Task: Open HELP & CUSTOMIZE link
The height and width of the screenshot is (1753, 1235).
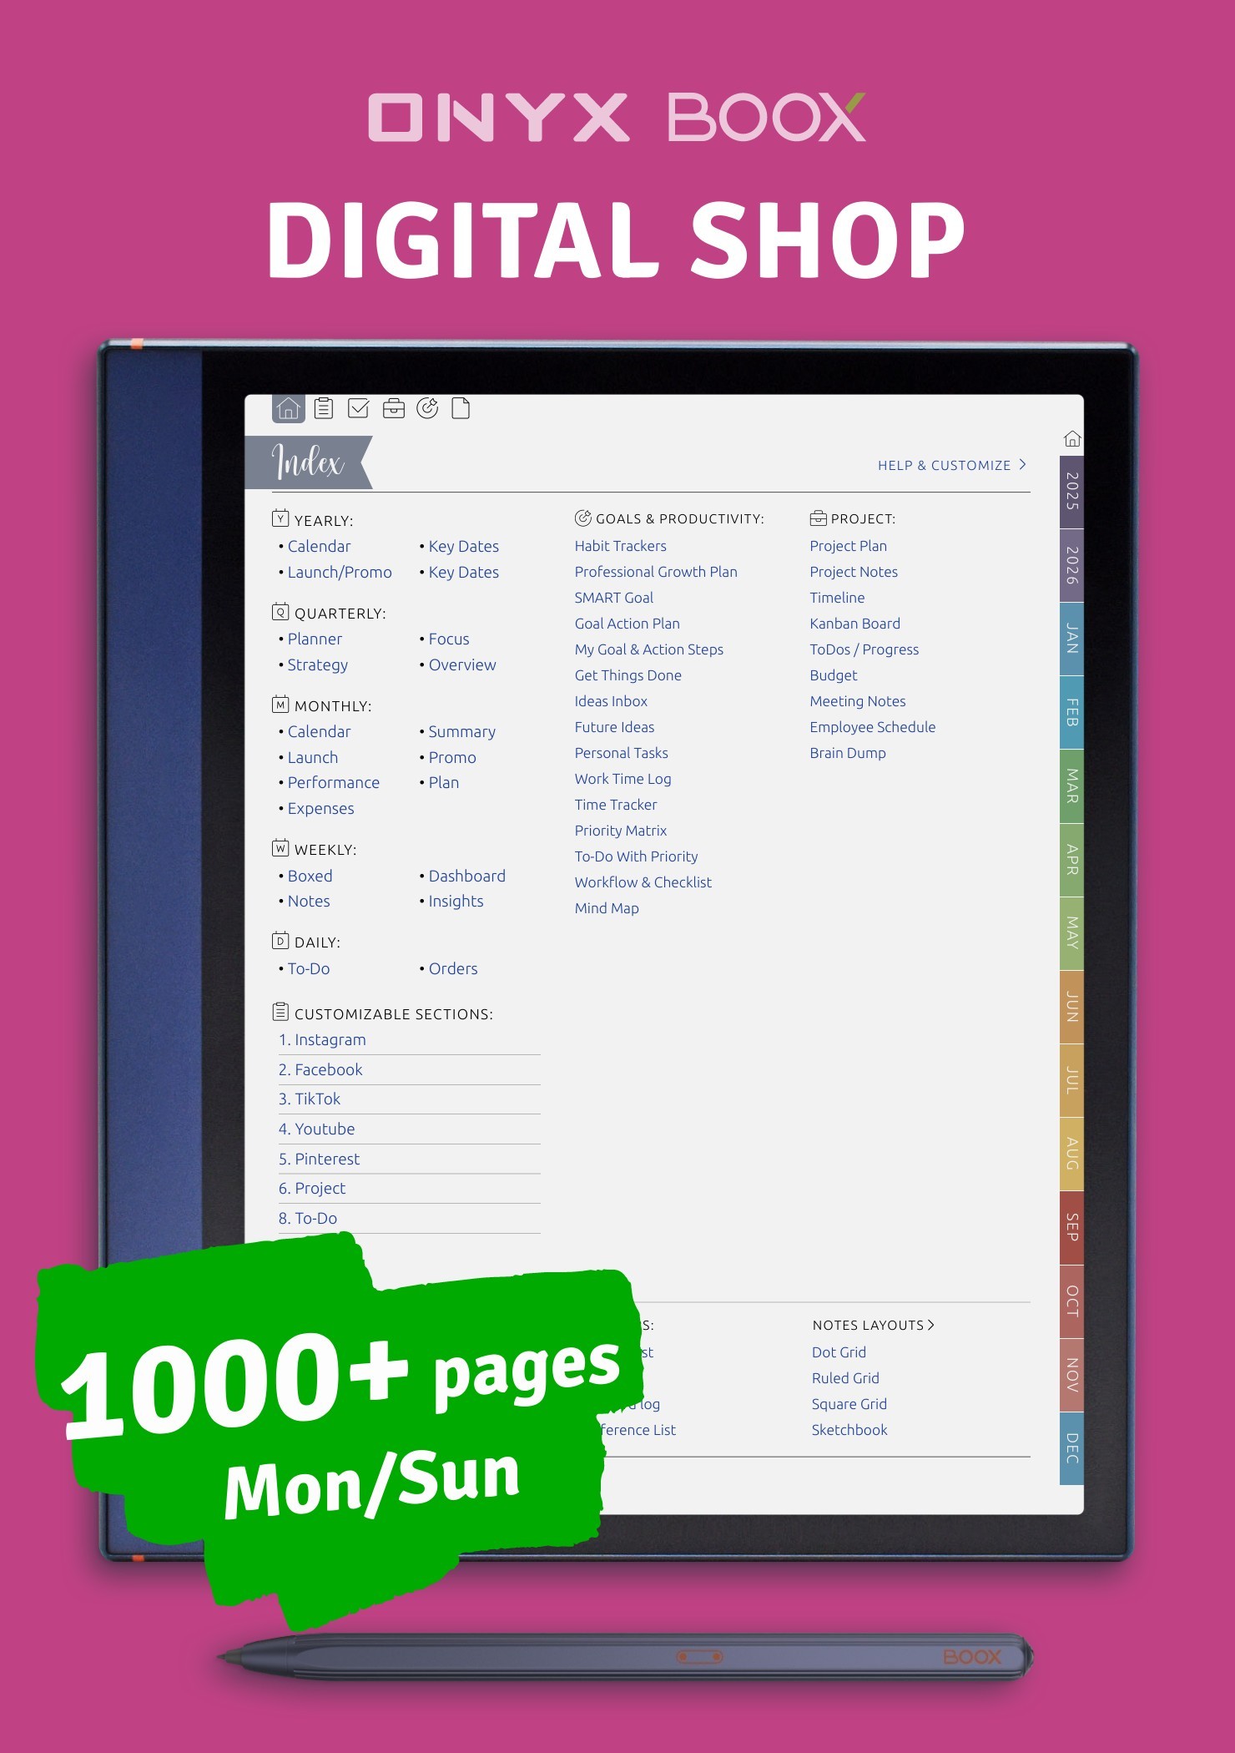Action: tap(952, 465)
